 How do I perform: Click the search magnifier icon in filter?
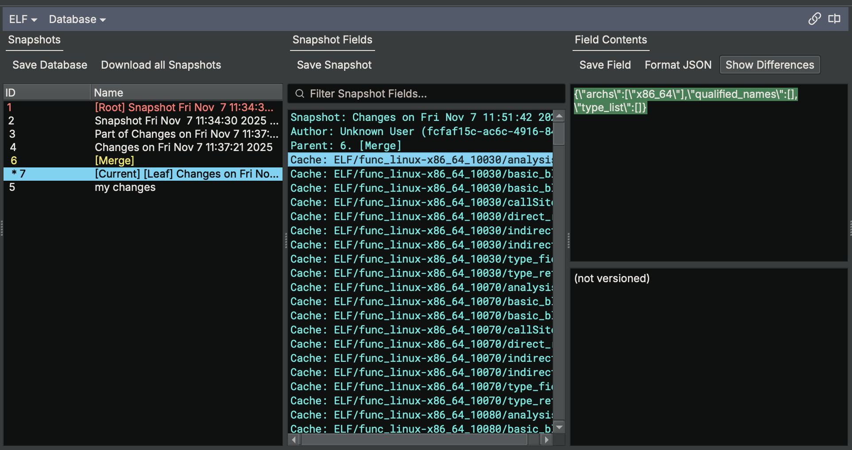[x=300, y=93]
